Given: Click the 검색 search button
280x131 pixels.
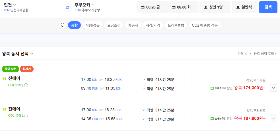Looking at the screenshot, I should [x=268, y=7].
